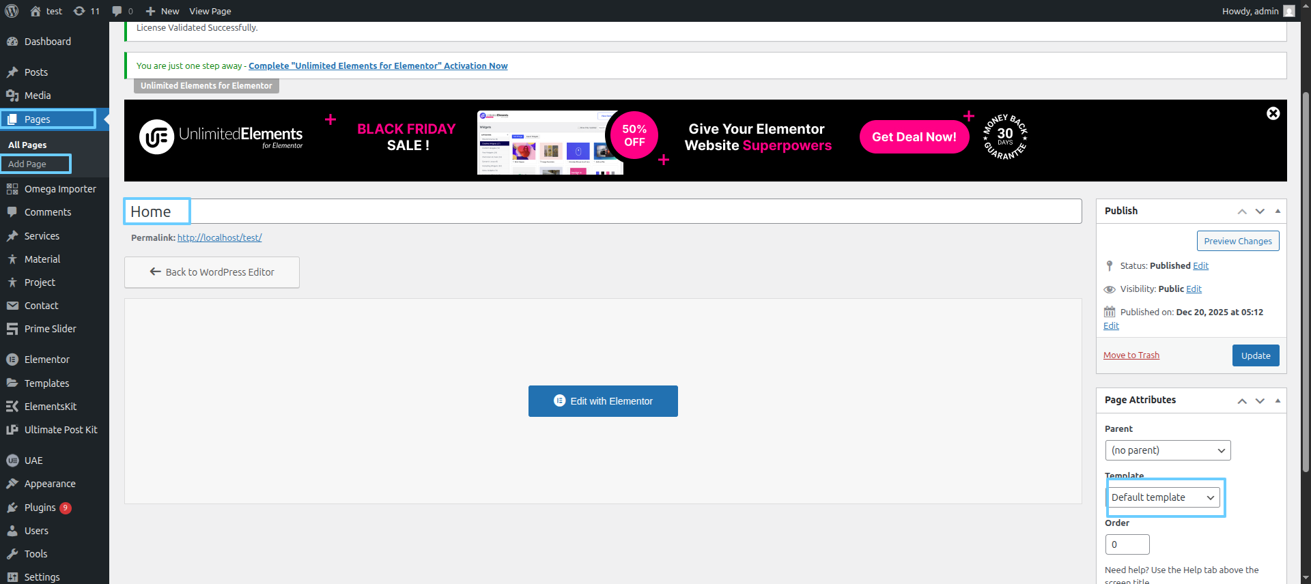Open Prime Slider in sidebar
1311x584 pixels.
(50, 329)
